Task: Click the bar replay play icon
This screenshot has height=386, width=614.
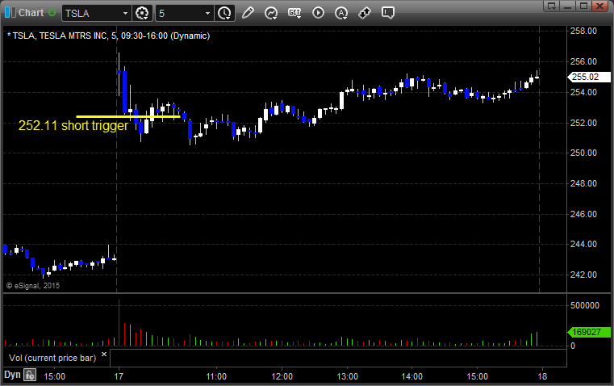Action: pos(318,13)
